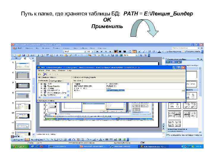This screenshot has height=160, width=214.
Task: Click the Open folder icon in PowerPoint
Action: [x=19, y=55]
